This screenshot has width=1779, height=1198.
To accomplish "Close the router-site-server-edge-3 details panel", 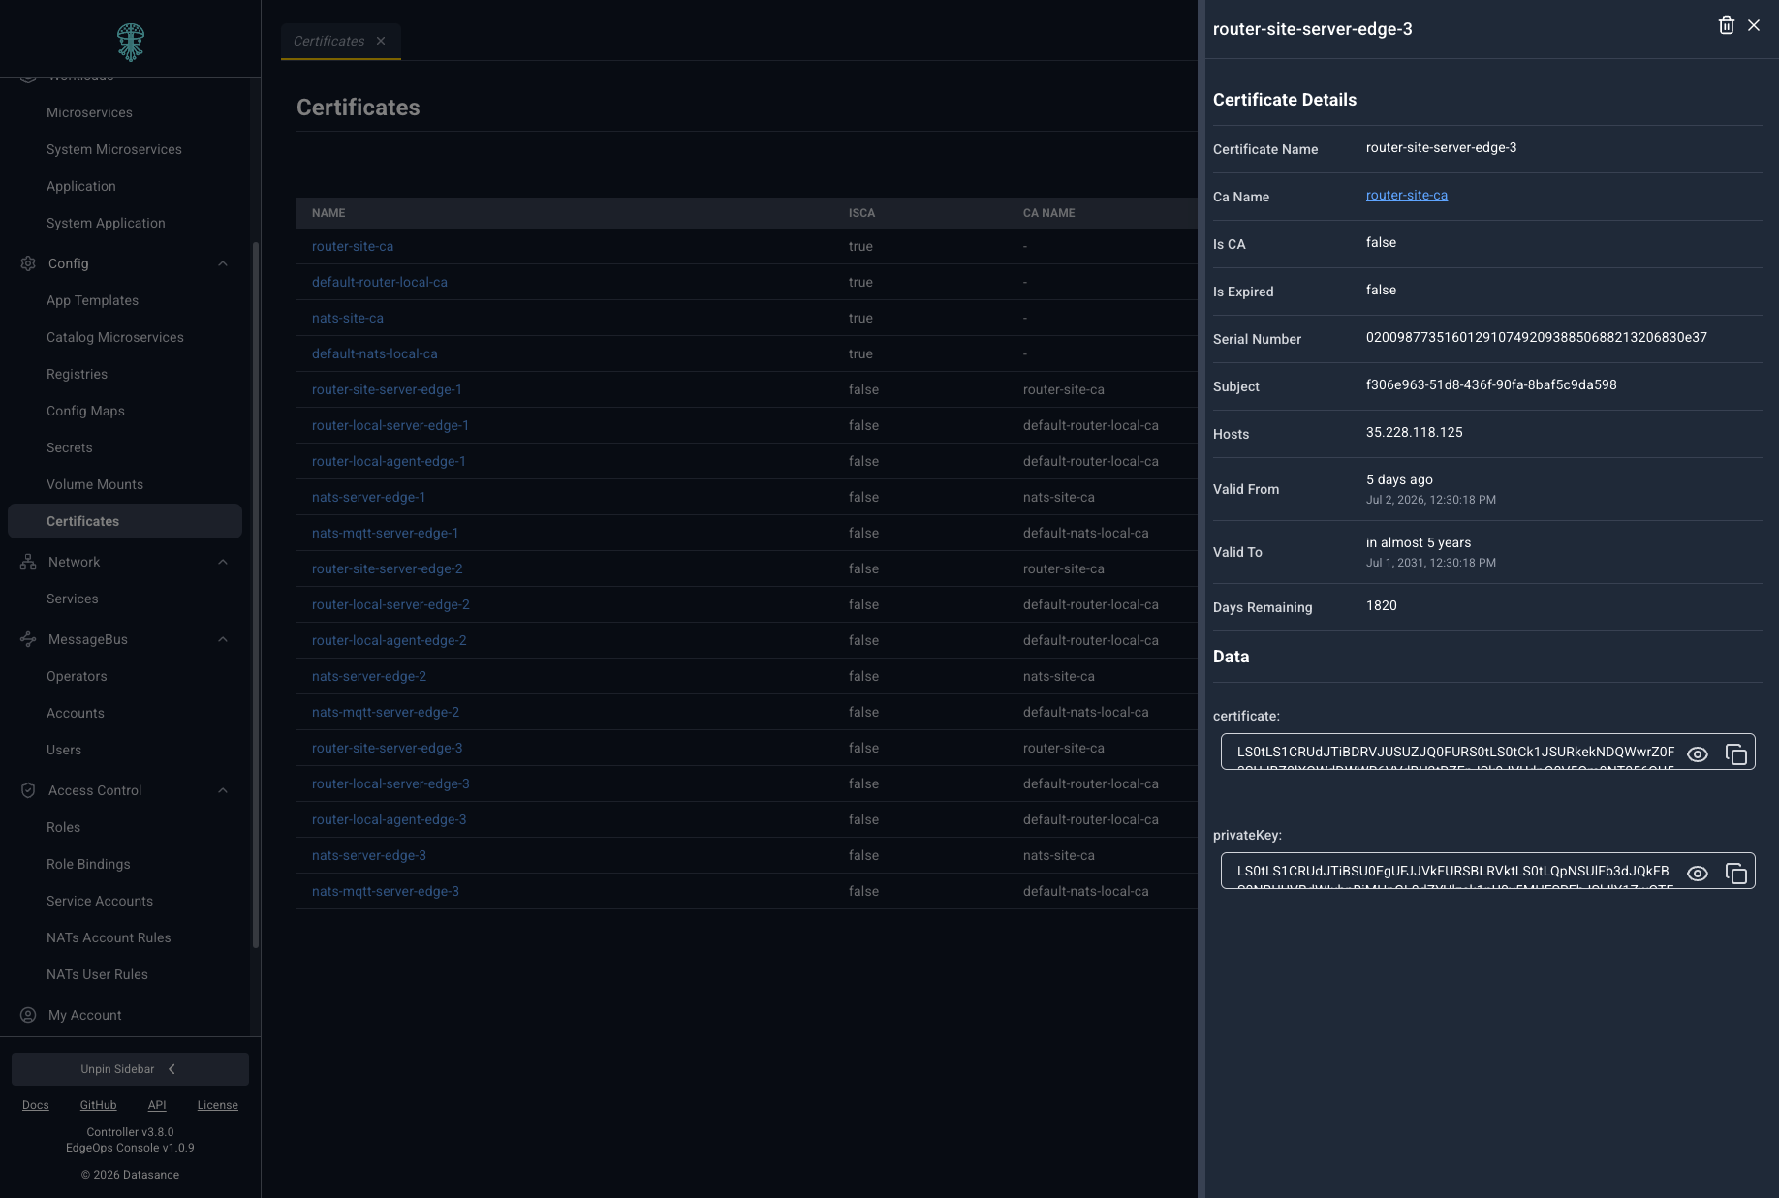I will [x=1754, y=26].
